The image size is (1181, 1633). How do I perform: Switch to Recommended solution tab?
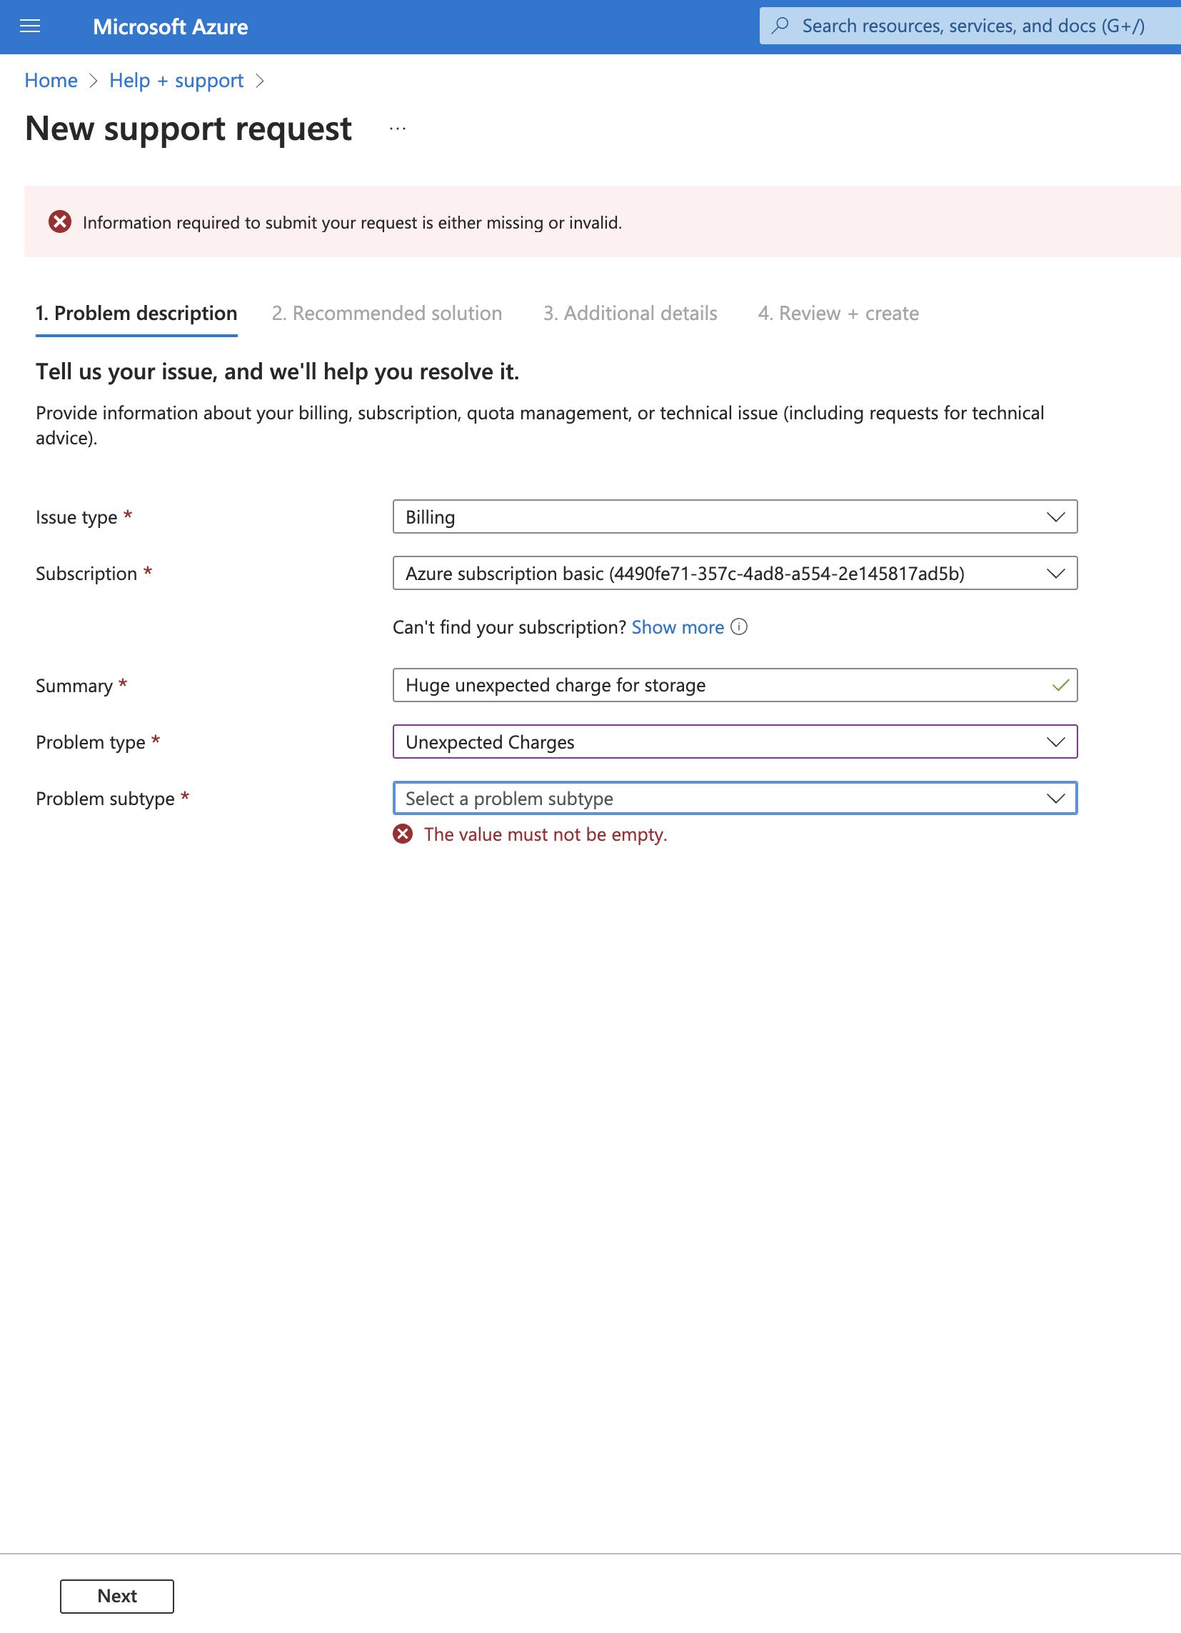(387, 313)
